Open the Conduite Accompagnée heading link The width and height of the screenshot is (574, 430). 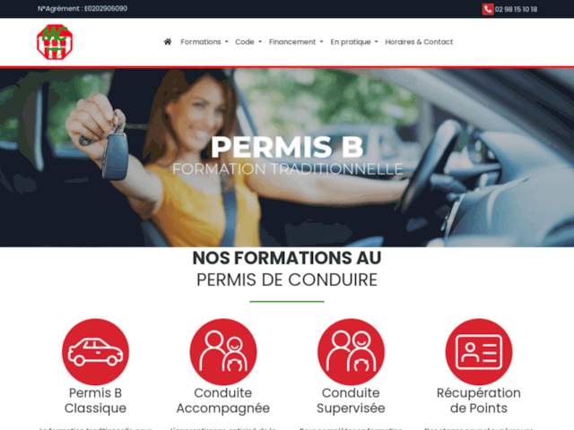coord(223,400)
